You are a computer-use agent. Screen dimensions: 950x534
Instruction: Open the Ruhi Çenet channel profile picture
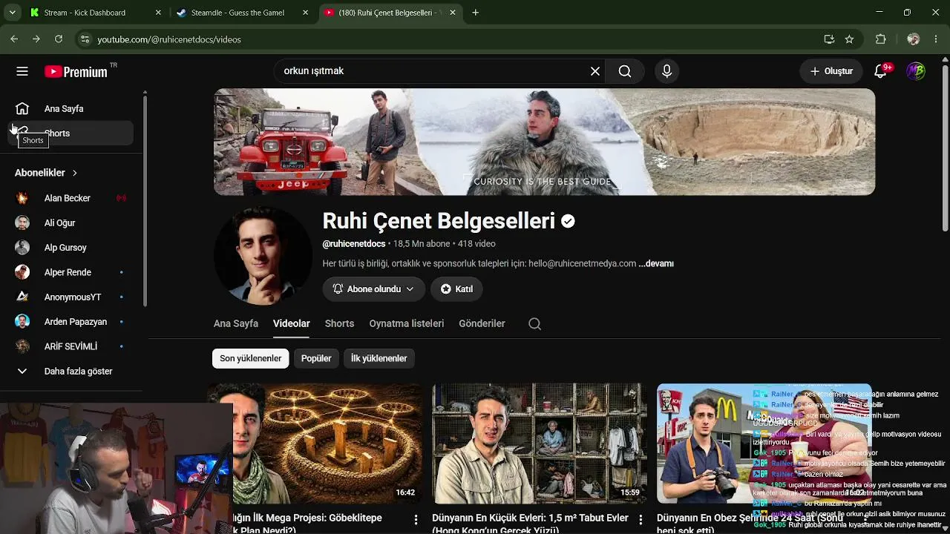pos(263,256)
